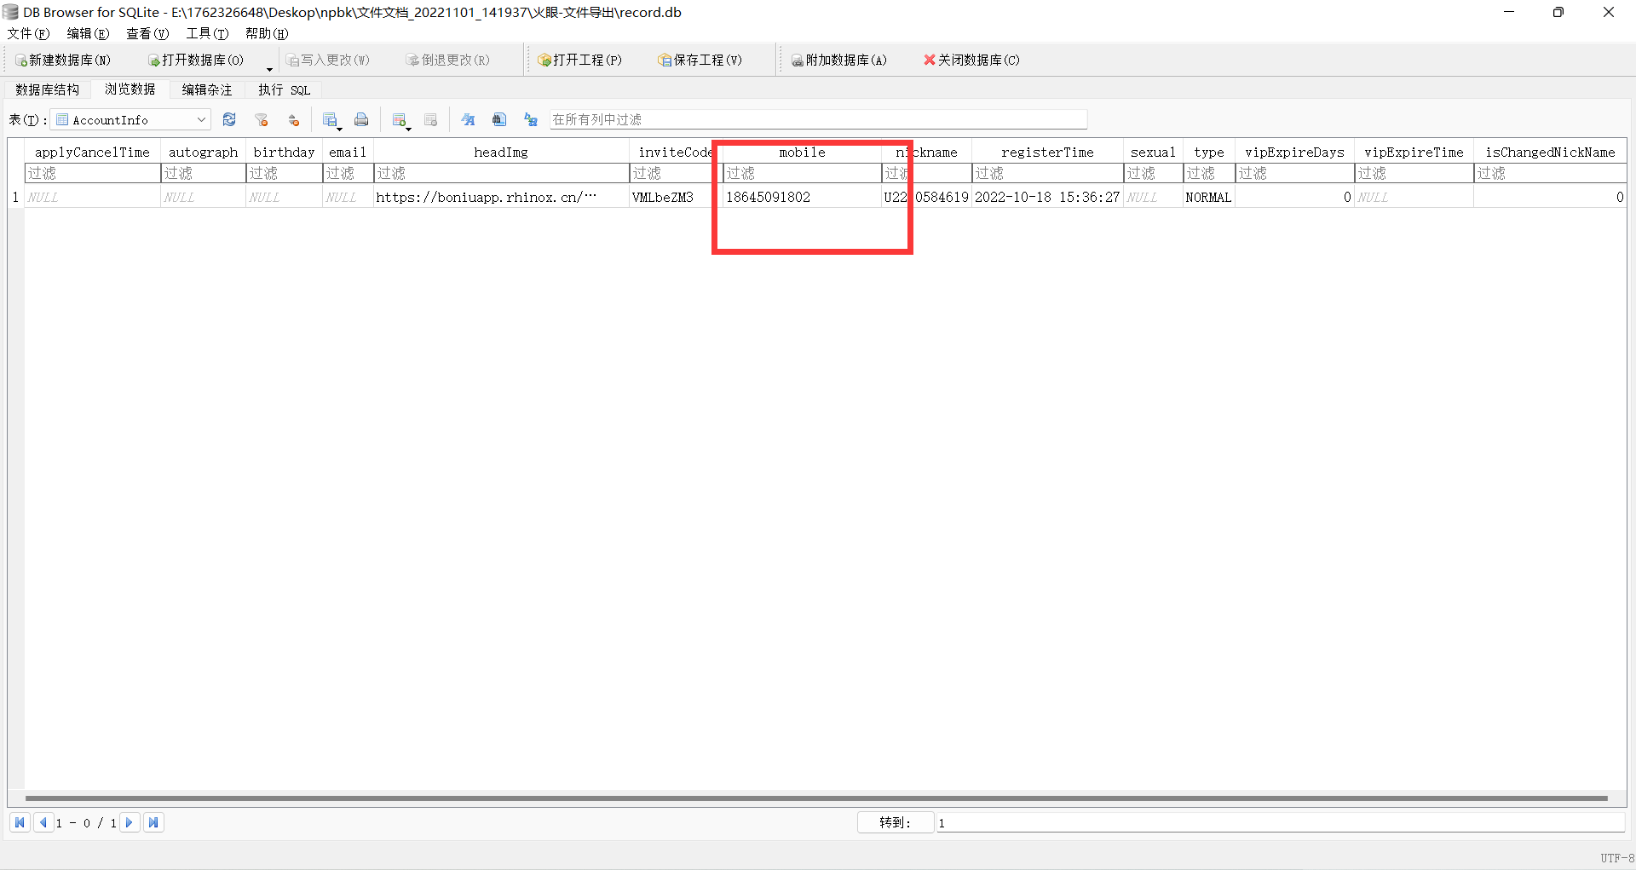Click the clear all filters icon

coord(262,120)
